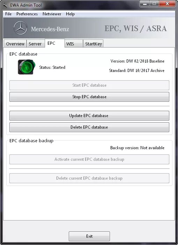Image resolution: width=178 pixels, height=245 pixels.
Task: Click the EWA Admin Tool wrench icon
Action: 6,5
